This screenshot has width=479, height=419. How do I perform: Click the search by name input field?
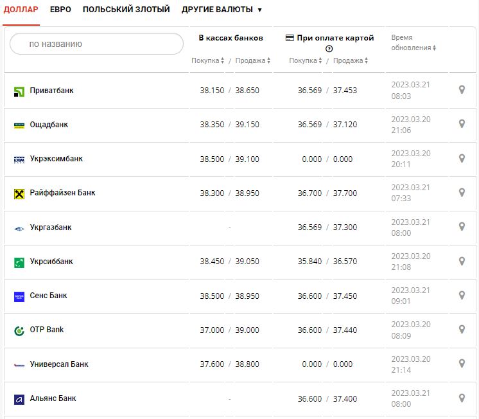pos(97,44)
